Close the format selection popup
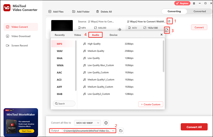The height and width of the screenshot is (137, 213). pos(161,35)
